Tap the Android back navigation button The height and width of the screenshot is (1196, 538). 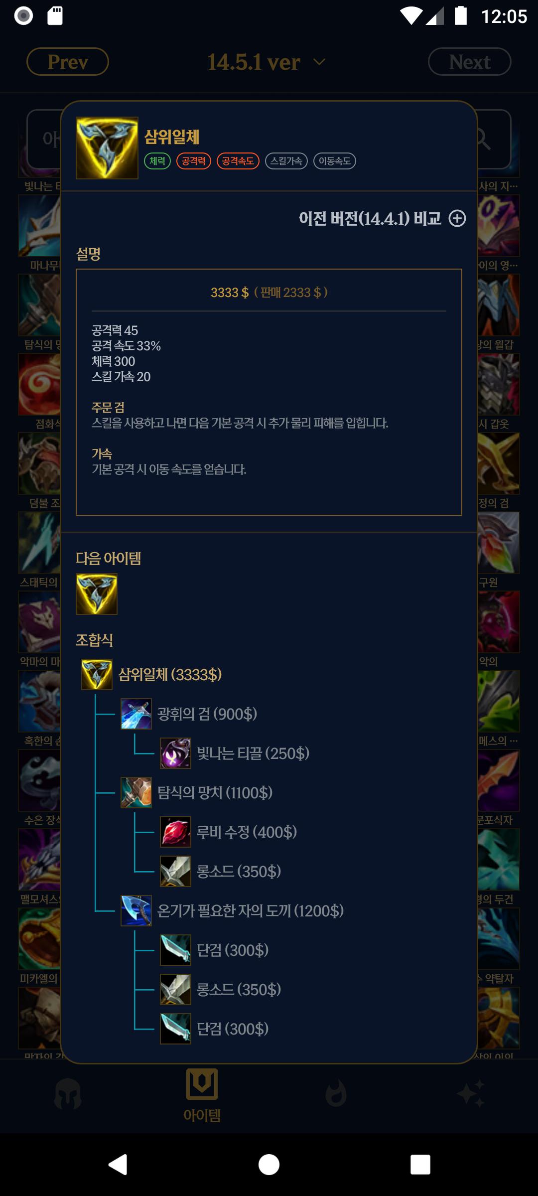(118, 1165)
